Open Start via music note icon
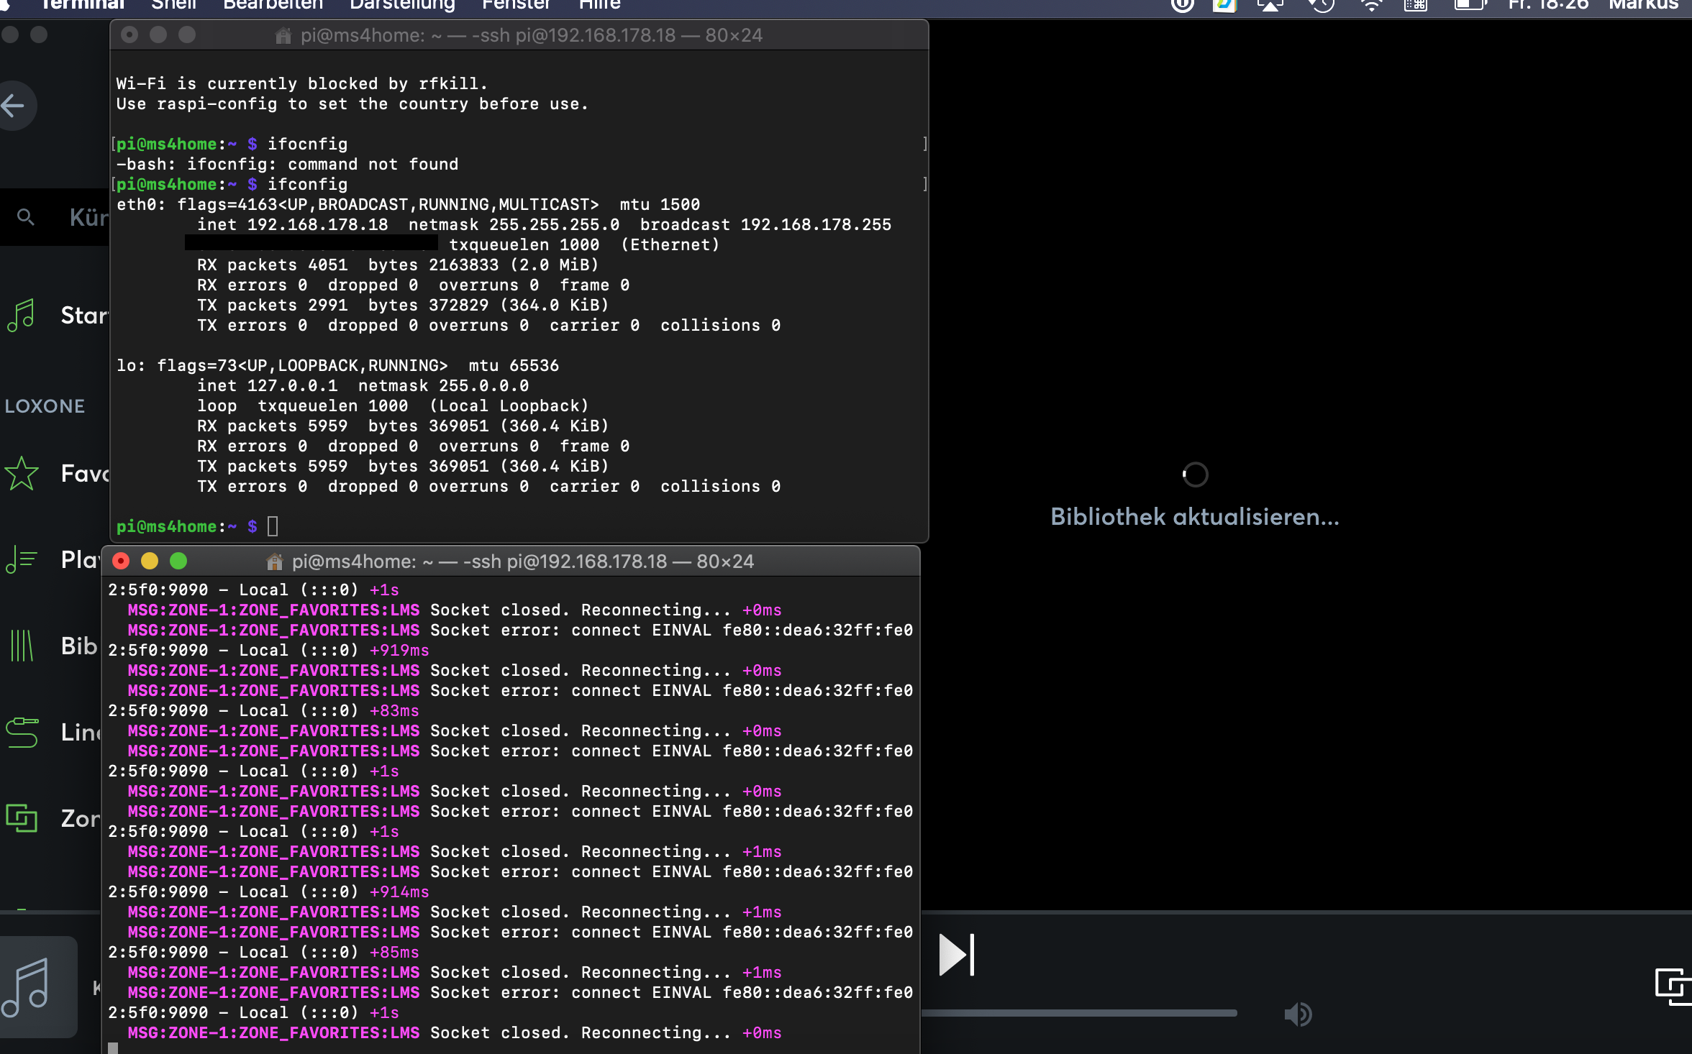The image size is (1692, 1054). (21, 315)
